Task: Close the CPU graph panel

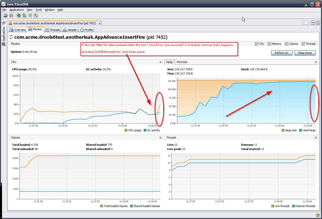Action: point(160,62)
